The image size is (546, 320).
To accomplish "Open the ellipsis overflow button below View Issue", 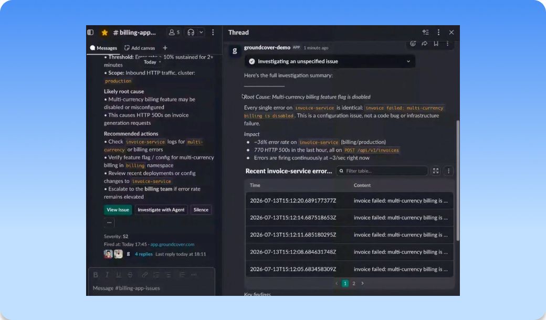I will tap(109, 222).
